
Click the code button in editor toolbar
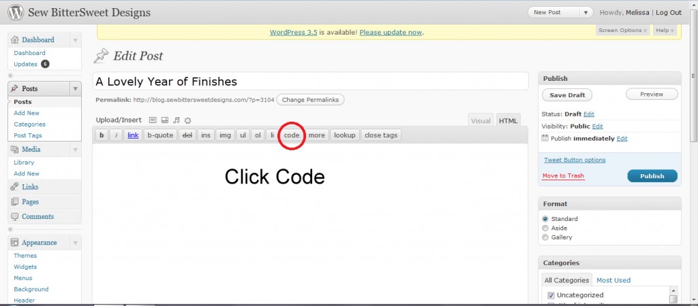click(x=292, y=135)
